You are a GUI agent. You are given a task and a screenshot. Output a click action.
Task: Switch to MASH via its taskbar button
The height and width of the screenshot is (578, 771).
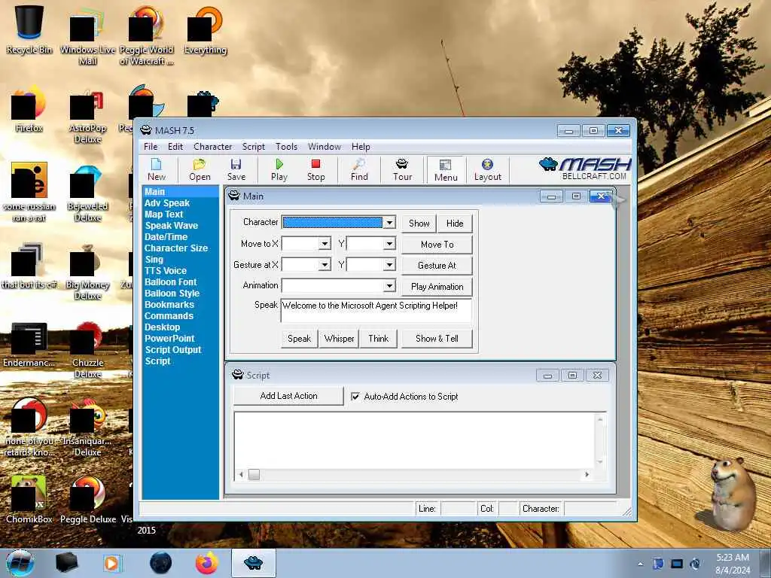[253, 563]
